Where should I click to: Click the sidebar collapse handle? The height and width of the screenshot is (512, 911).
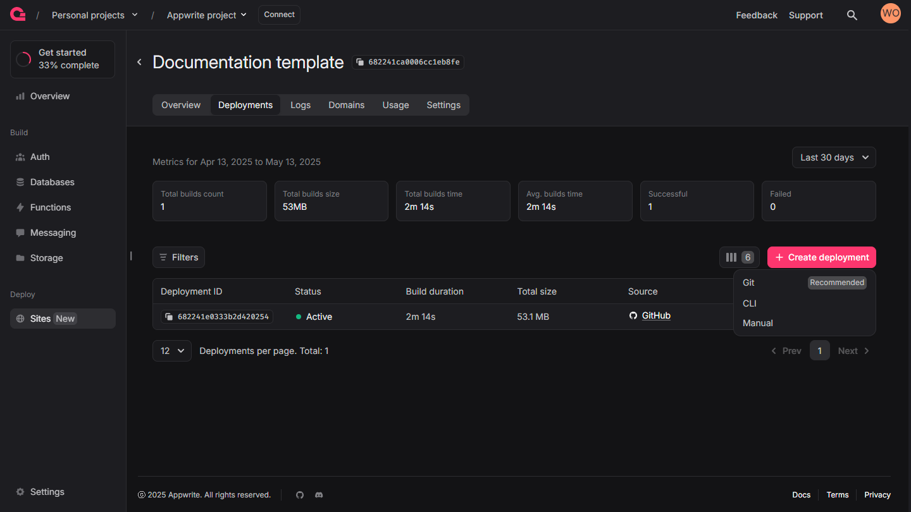pyautogui.click(x=131, y=256)
